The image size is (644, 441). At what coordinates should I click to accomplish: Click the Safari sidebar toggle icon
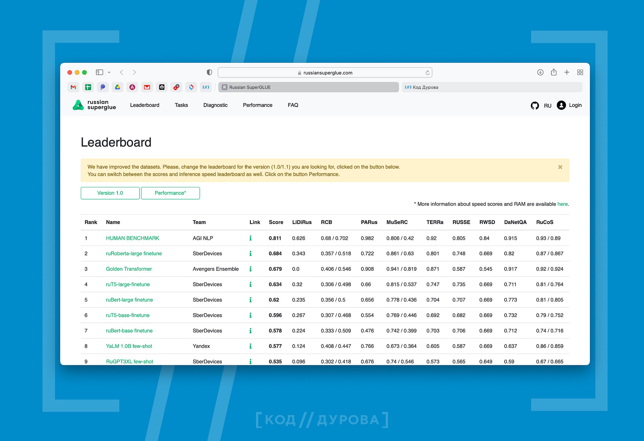(99, 72)
